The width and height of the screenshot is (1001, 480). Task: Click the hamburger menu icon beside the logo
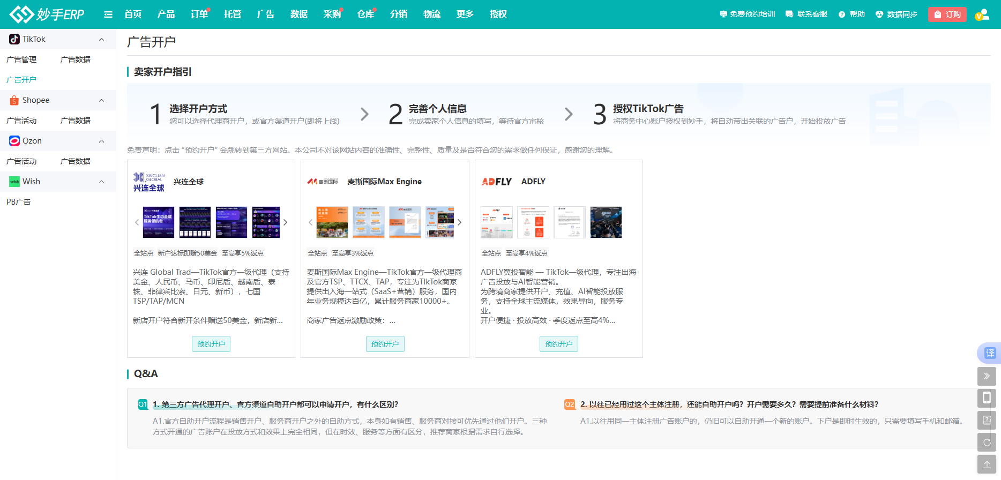[108, 14]
